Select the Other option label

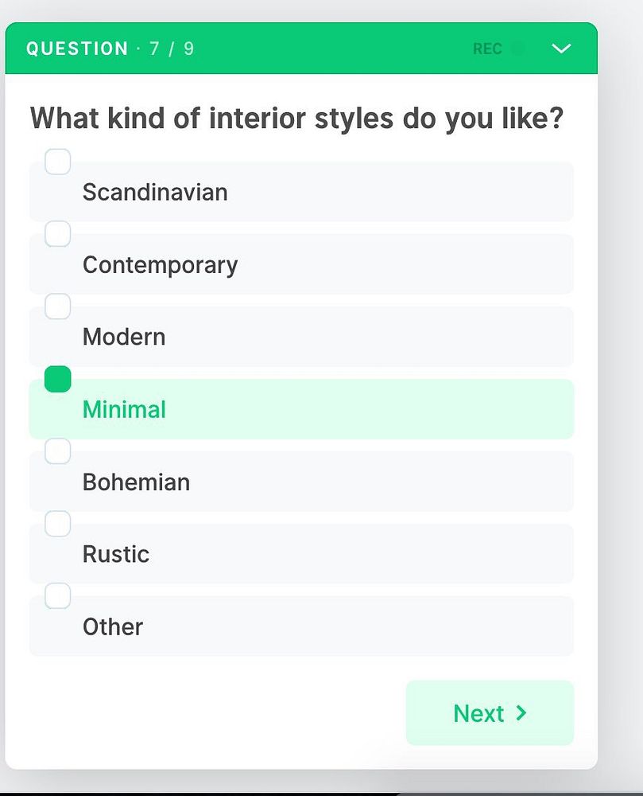[x=113, y=627]
